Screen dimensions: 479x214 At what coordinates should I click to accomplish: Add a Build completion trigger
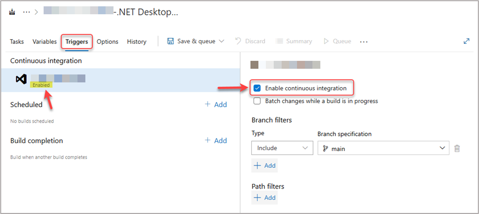tap(216, 141)
